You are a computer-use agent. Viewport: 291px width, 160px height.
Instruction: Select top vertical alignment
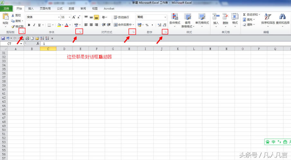point(86,17)
